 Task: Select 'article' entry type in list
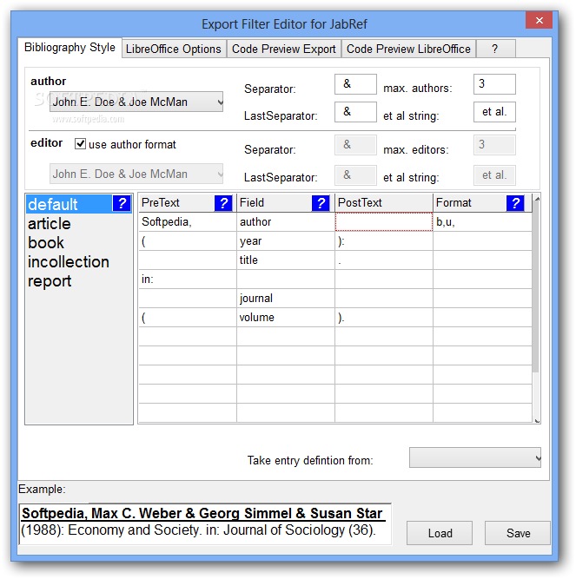[79, 223]
